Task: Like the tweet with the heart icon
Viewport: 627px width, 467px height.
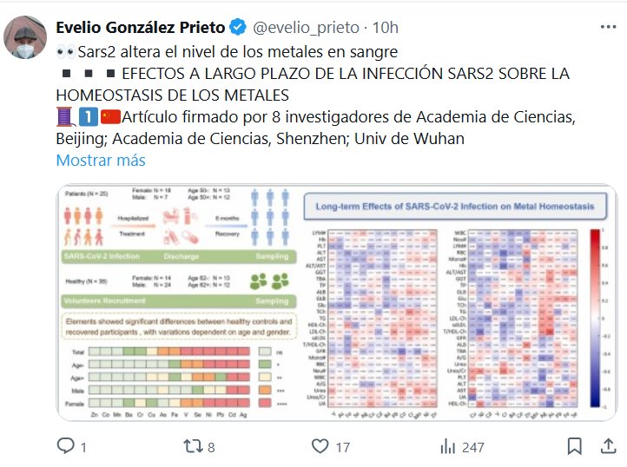Action: [320, 446]
